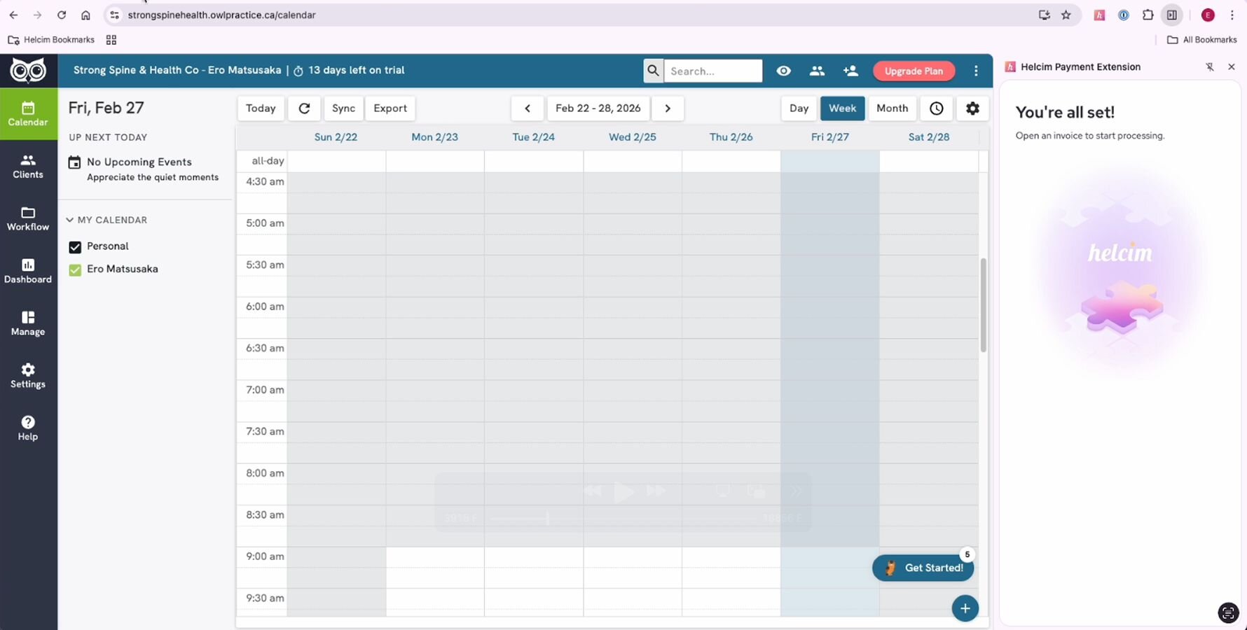This screenshot has height=630, width=1247.
Task: Click the blue plus add-event button
Action: coord(965,608)
